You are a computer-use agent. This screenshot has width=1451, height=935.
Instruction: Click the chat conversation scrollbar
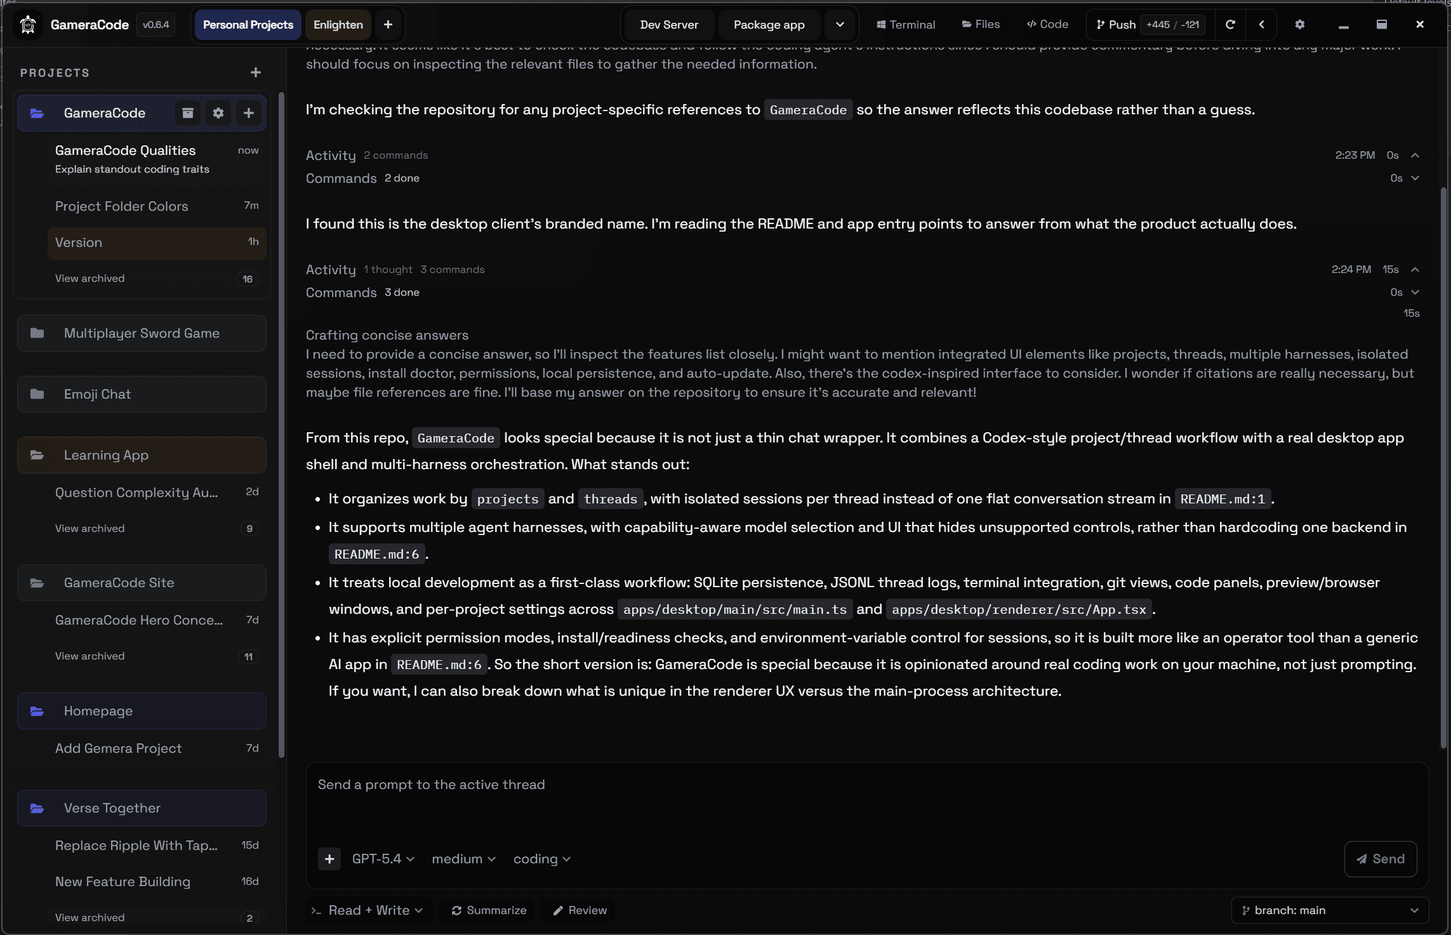pos(1443,468)
